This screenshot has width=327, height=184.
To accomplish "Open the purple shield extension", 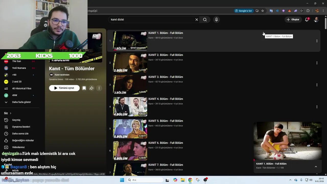I will pyautogui.click(x=283, y=11).
